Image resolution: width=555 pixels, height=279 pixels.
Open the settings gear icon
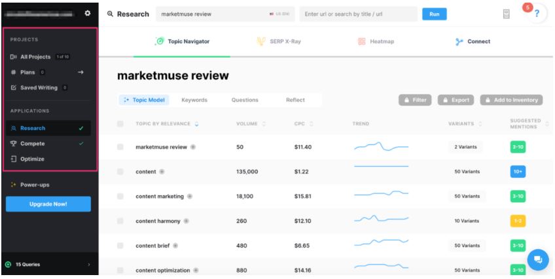tap(88, 14)
